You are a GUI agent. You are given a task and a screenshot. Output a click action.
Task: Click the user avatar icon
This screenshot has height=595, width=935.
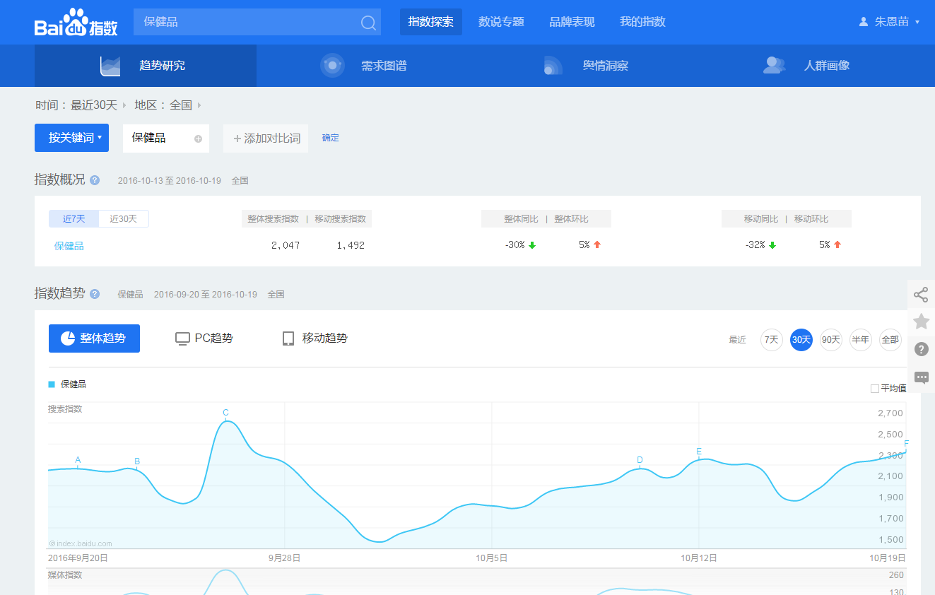(864, 22)
